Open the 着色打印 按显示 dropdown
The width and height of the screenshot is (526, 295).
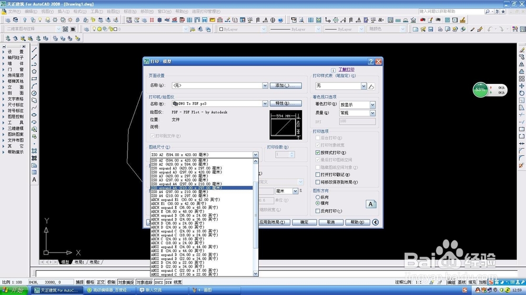[372, 105]
